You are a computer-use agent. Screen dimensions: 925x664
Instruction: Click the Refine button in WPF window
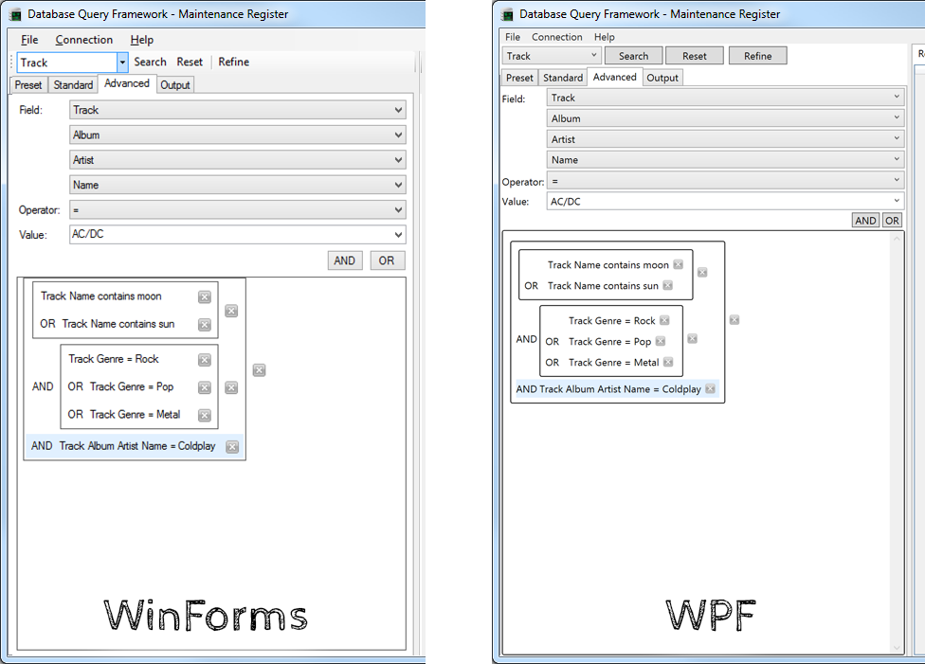tap(758, 56)
